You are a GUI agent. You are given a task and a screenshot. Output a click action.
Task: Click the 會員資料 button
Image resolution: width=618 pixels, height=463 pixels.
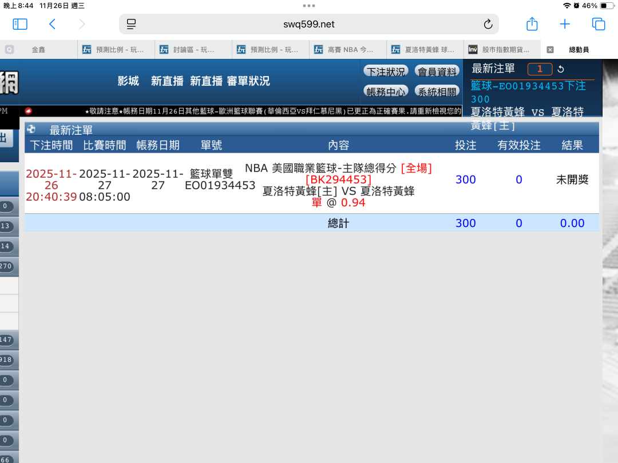click(x=437, y=71)
